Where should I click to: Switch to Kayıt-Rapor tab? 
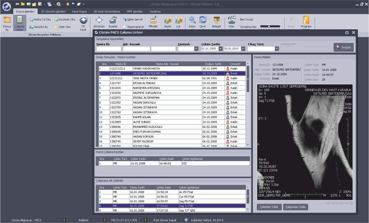coord(79,11)
